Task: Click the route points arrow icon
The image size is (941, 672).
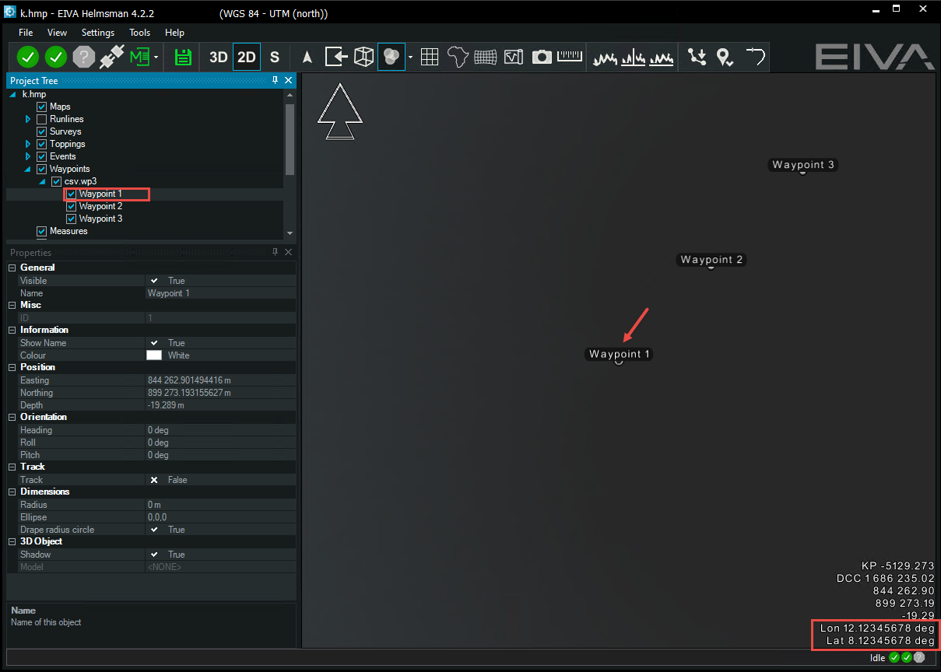Action: tap(697, 57)
